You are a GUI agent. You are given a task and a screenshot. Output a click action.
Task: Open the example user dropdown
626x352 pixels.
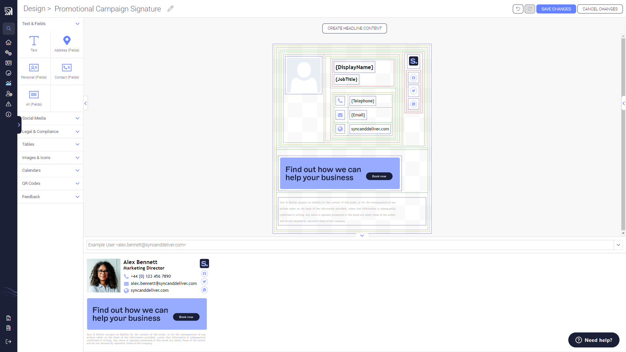[618, 245]
